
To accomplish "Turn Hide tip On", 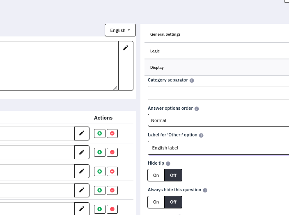I will click(156, 175).
